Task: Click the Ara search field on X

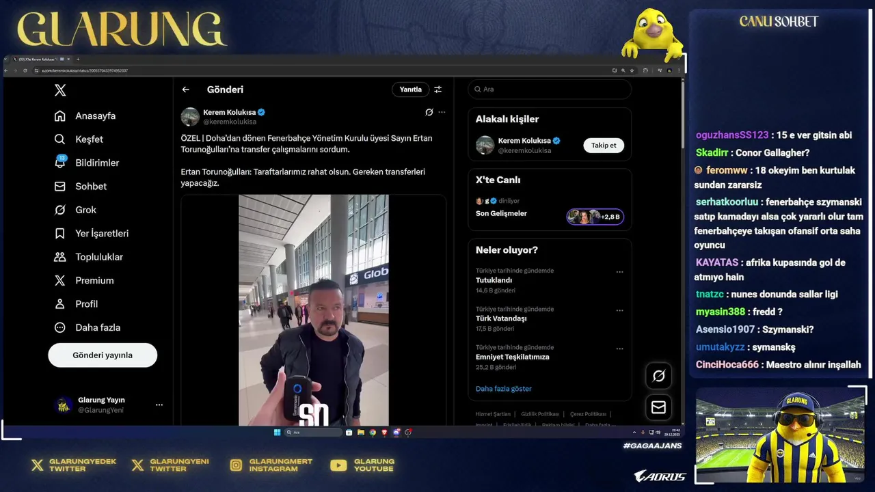Action: [550, 90]
